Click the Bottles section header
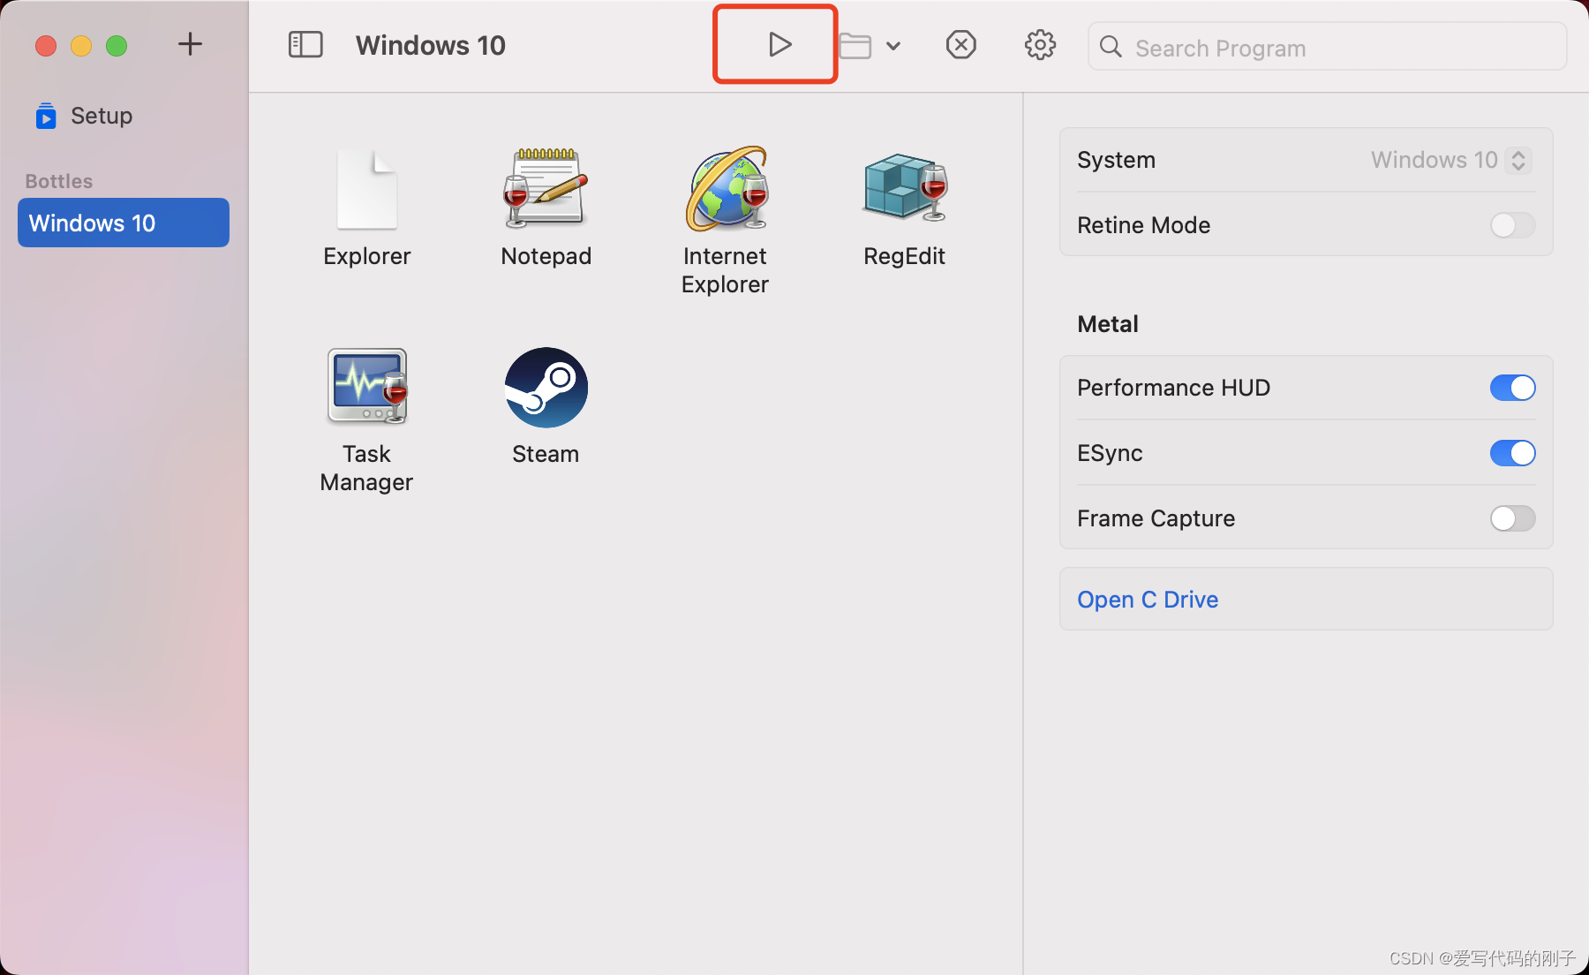This screenshot has width=1589, height=975. click(59, 181)
